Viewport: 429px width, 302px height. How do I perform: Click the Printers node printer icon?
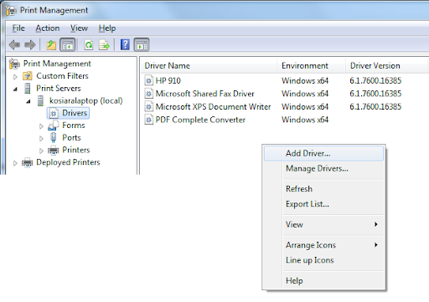point(54,150)
